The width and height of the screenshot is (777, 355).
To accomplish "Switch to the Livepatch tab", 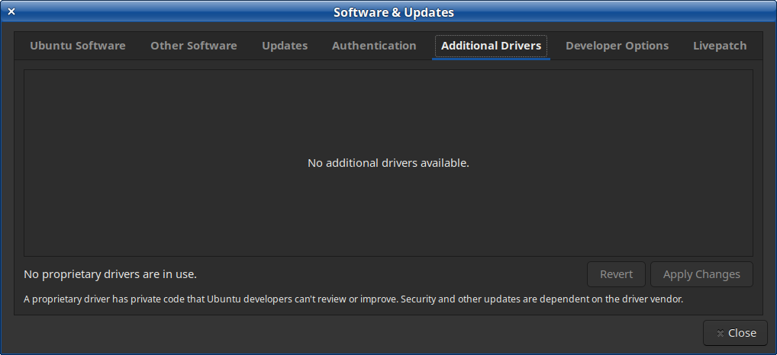I will click(x=720, y=46).
